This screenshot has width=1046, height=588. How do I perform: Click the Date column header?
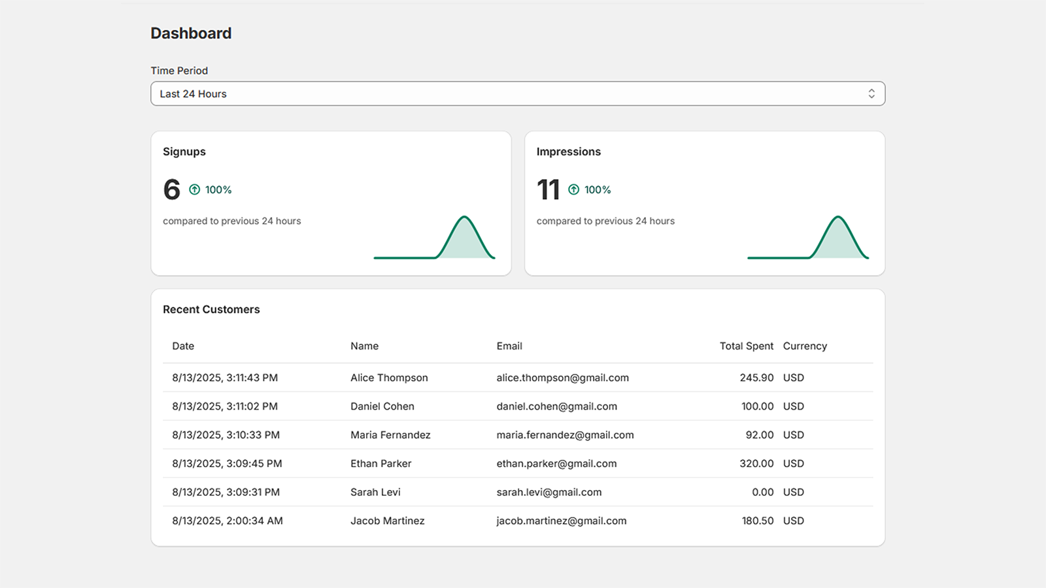[x=183, y=346]
